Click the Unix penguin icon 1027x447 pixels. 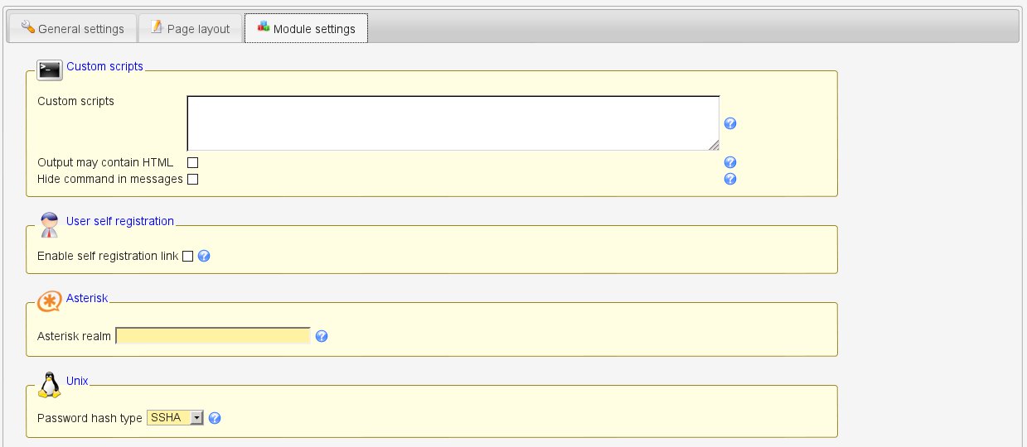tap(50, 384)
